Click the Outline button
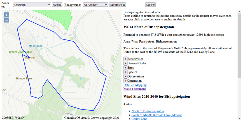This screenshot has width=243, height=126. pyautogui.click(x=57, y=5)
